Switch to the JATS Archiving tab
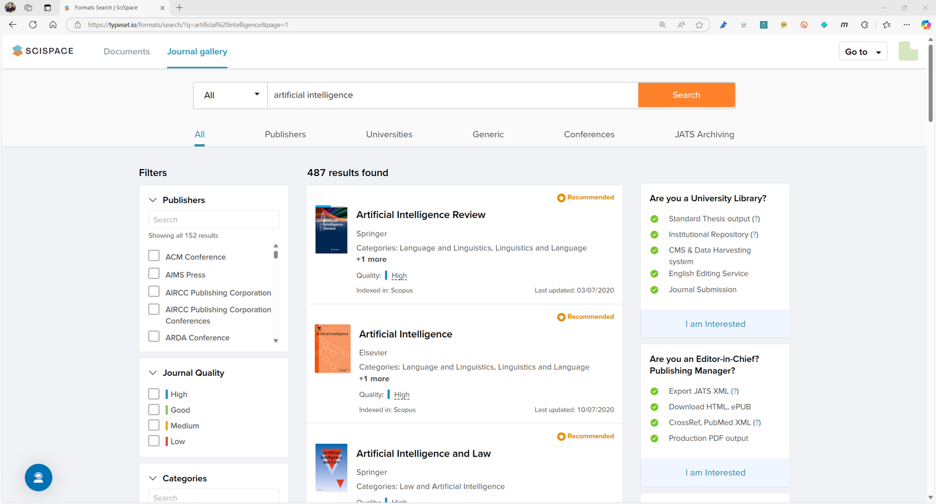The image size is (936, 504). [x=704, y=134]
